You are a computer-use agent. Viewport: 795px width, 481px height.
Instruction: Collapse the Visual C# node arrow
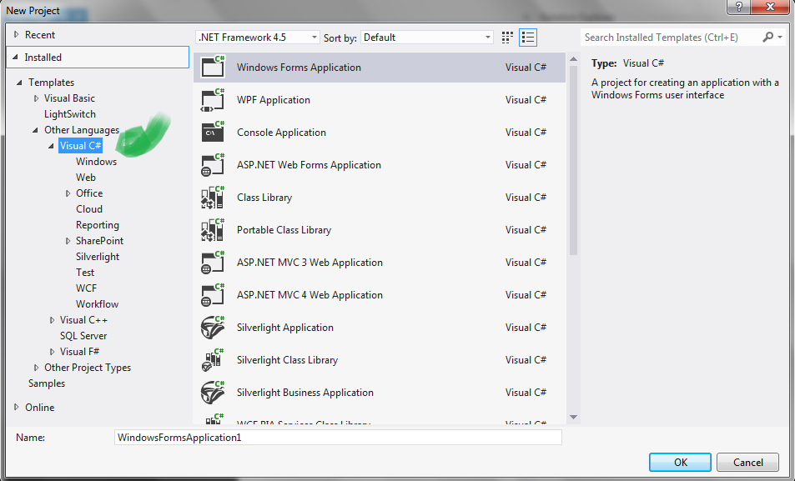click(x=51, y=146)
